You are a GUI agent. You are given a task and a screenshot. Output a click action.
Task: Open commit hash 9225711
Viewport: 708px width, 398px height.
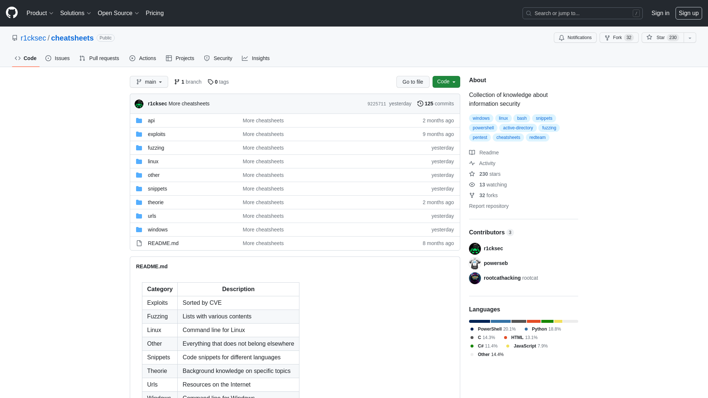376,104
